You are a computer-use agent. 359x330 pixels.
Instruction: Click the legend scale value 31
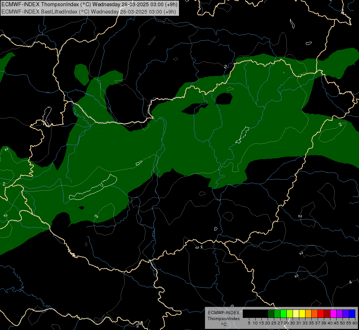point(299,323)
